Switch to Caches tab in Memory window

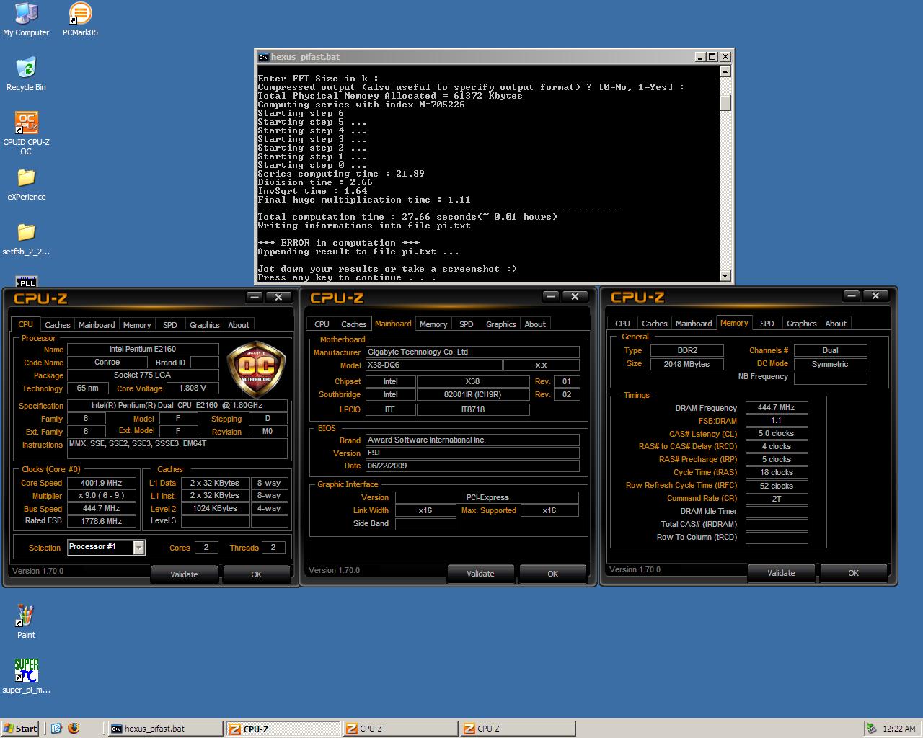coord(655,324)
